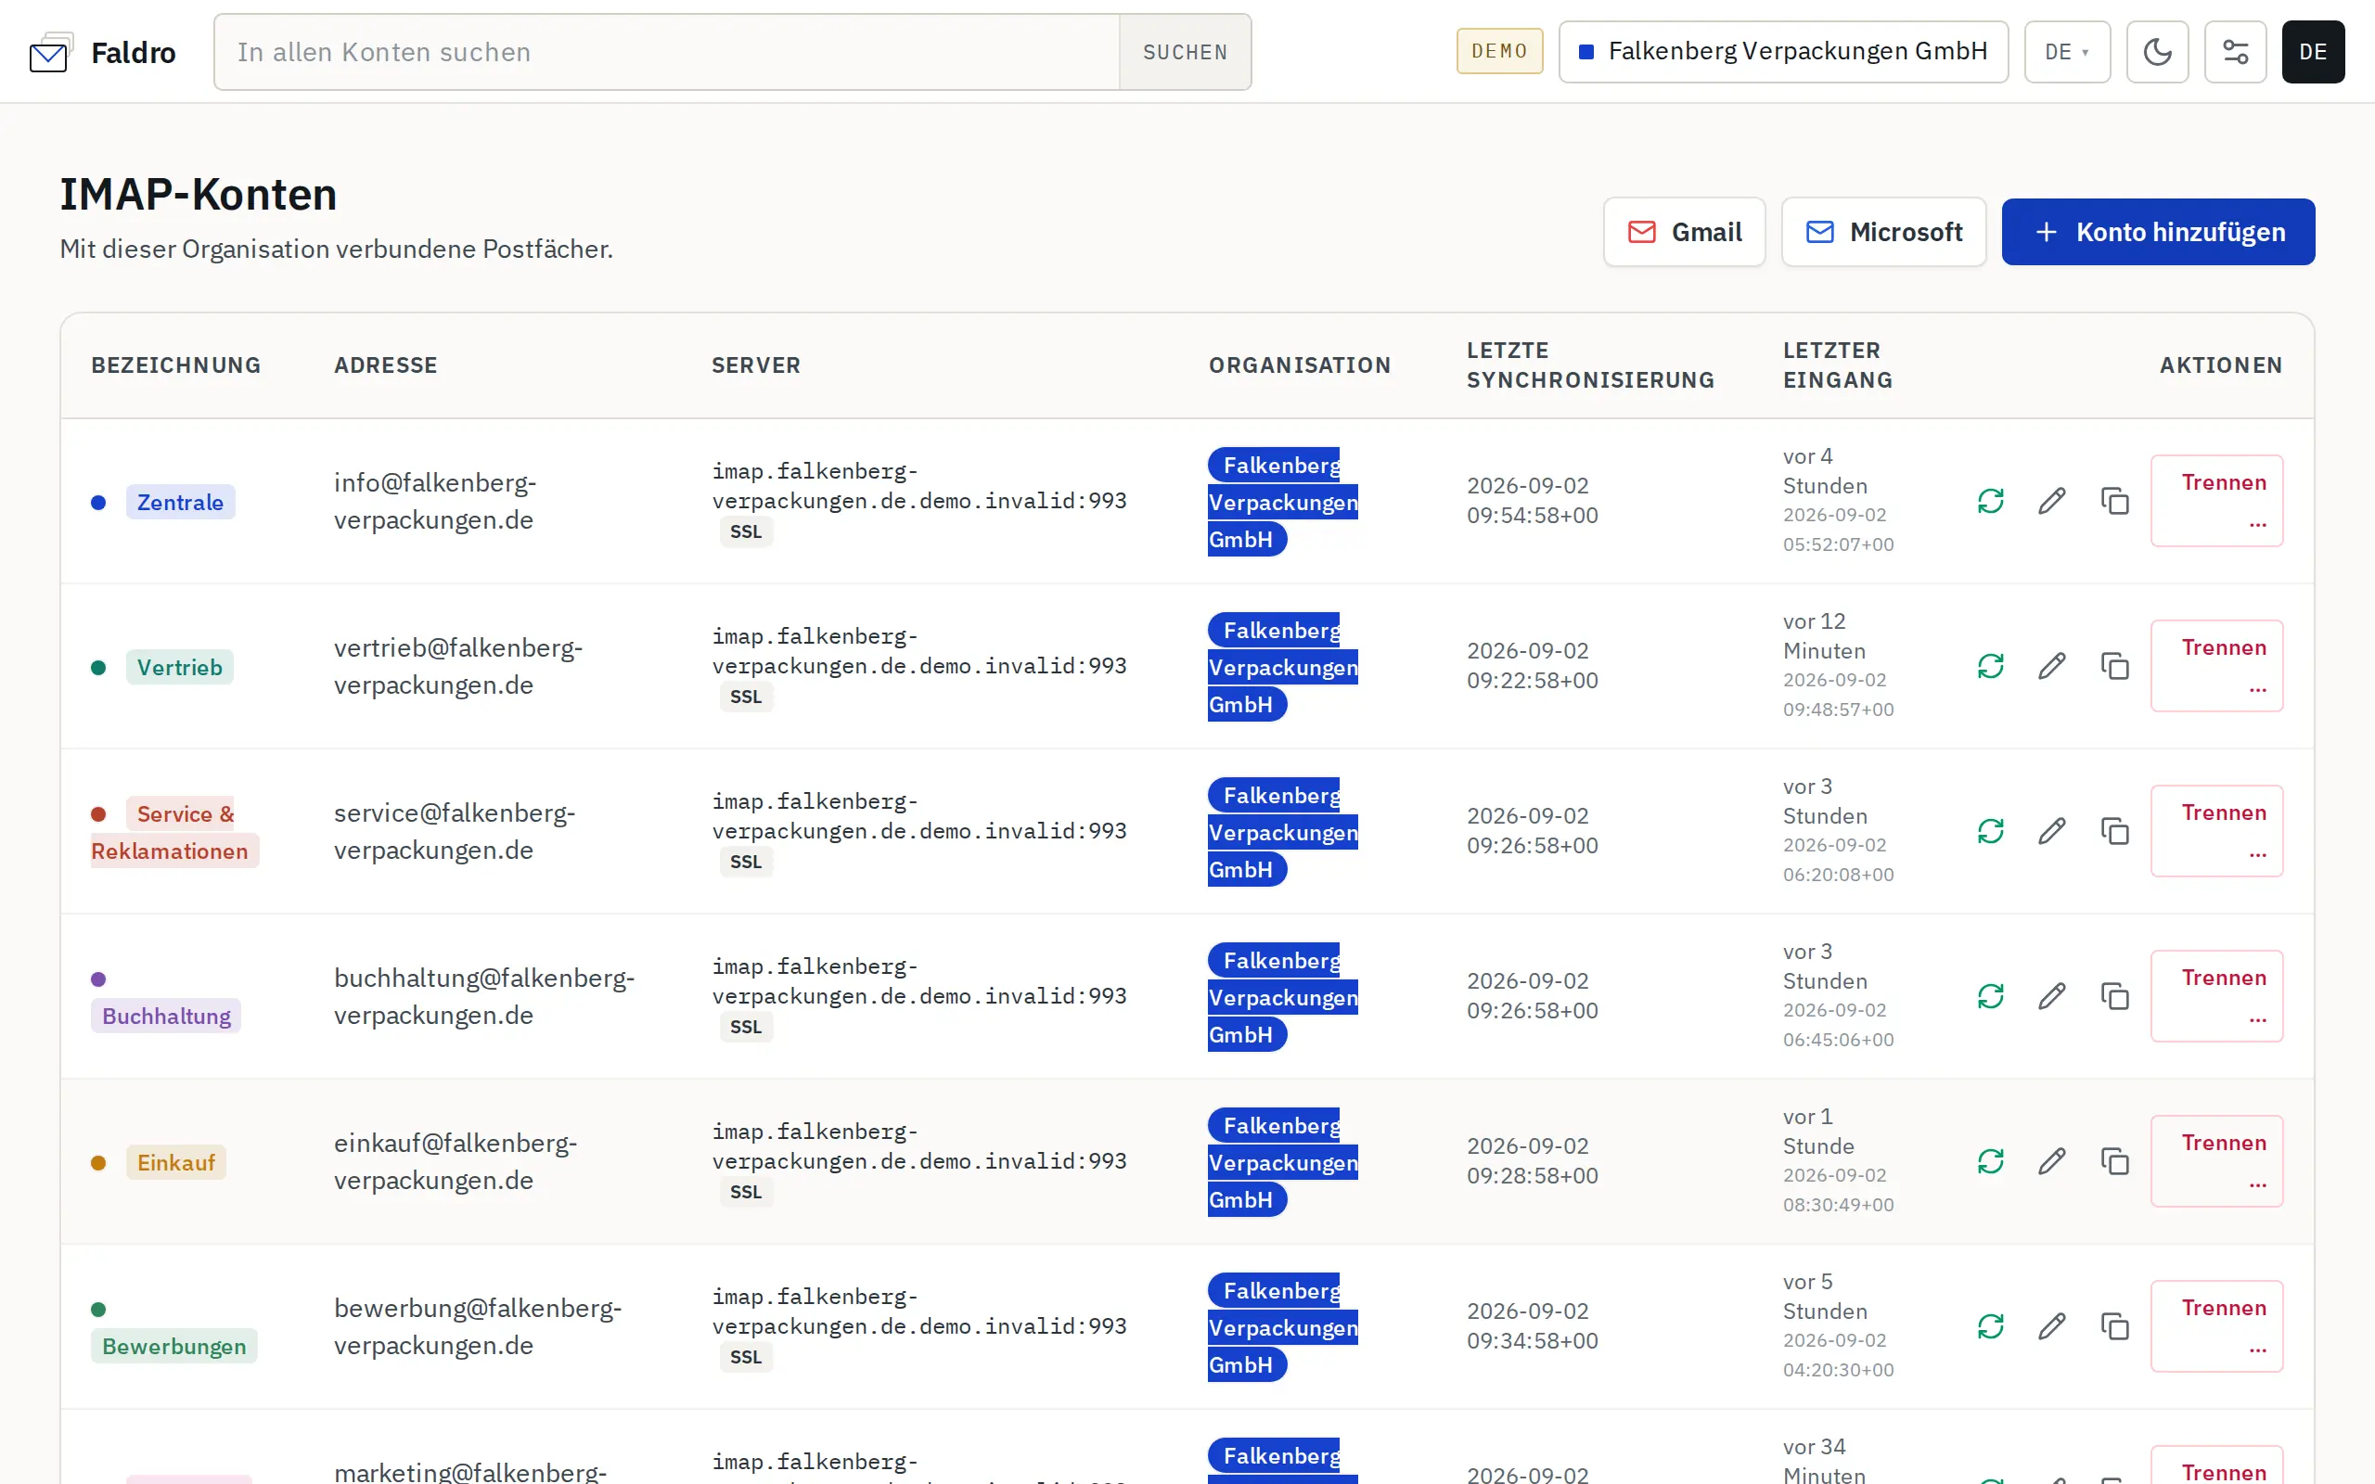Sync the Buchhaltung account
The image size is (2375, 1484).
coord(1990,996)
